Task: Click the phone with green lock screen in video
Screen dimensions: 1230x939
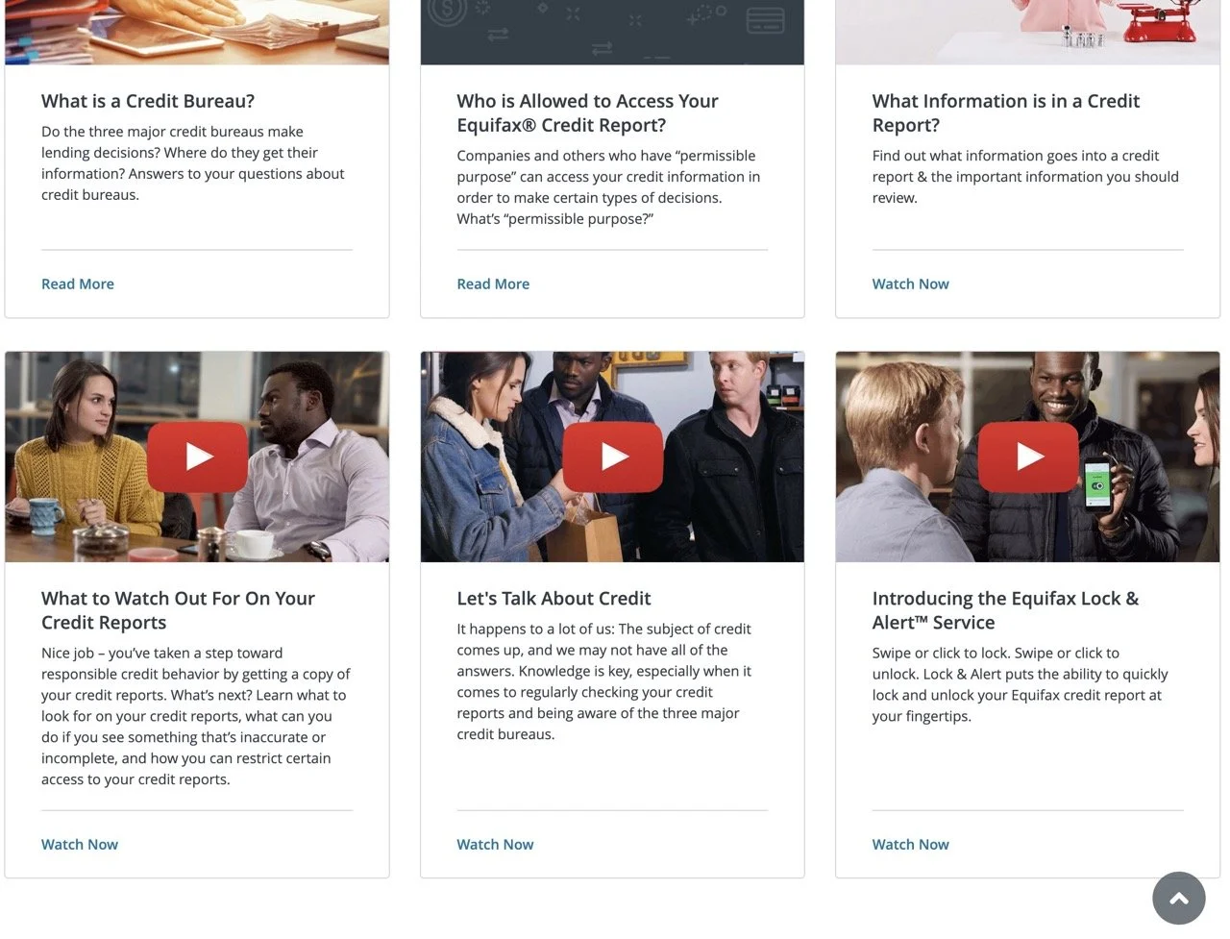Action: click(x=1096, y=485)
